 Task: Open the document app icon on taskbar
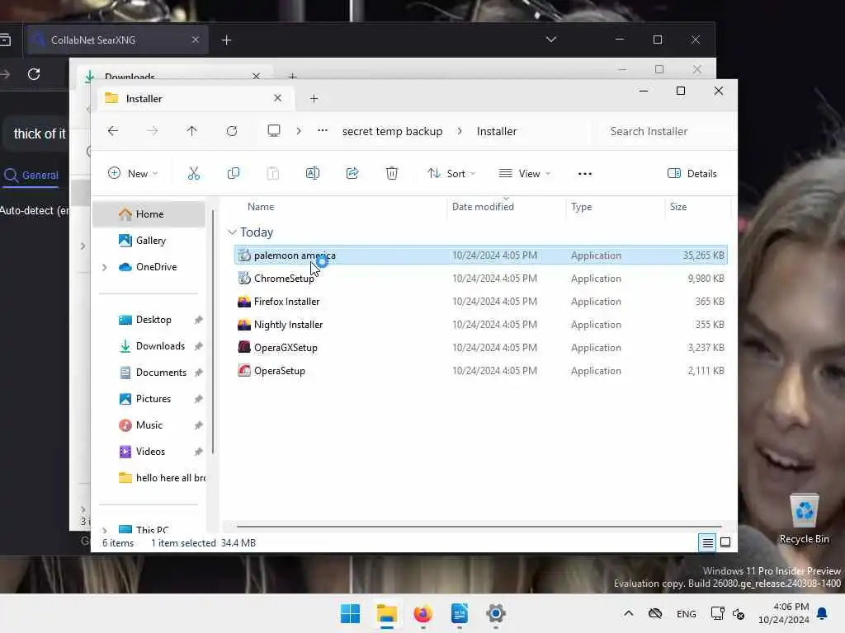coord(459,613)
